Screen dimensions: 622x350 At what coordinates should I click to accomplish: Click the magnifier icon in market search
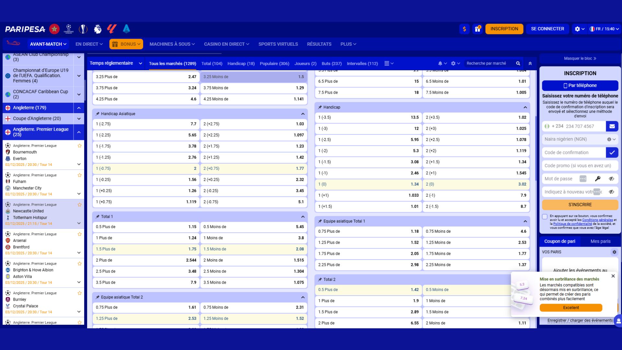click(x=518, y=64)
